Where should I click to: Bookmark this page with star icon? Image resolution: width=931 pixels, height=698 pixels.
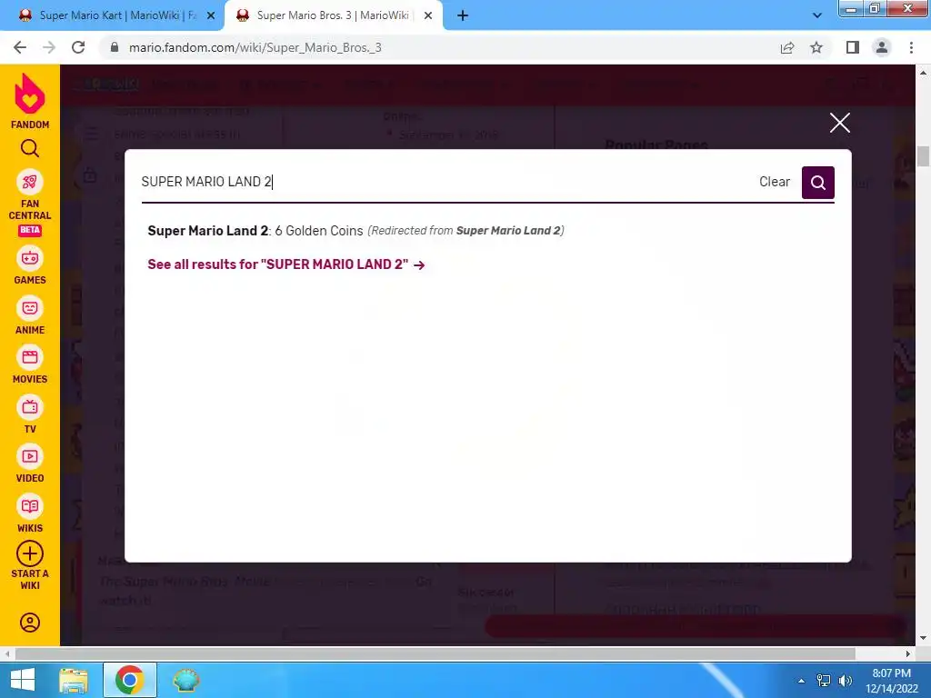point(816,47)
